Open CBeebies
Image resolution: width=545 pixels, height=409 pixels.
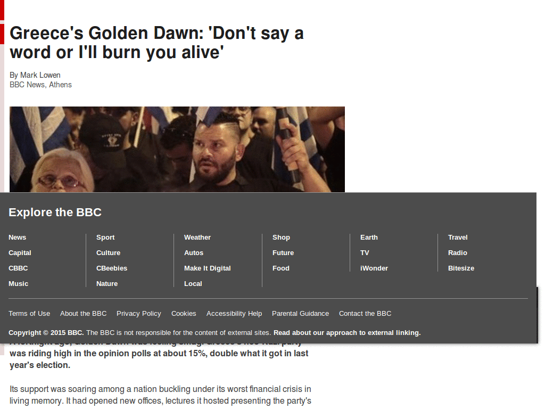[x=112, y=268]
